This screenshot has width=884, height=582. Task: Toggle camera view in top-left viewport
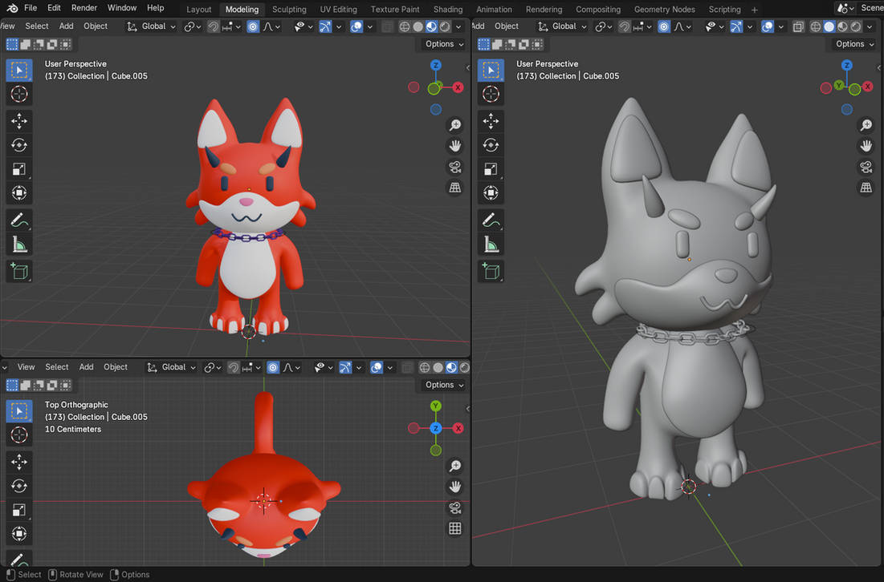click(455, 167)
